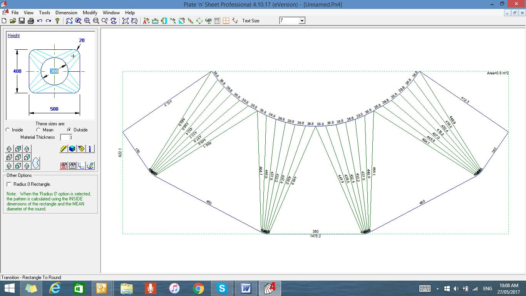The height and width of the screenshot is (296, 526).
Task: Select the Mean sizes radio button
Action: (x=39, y=130)
